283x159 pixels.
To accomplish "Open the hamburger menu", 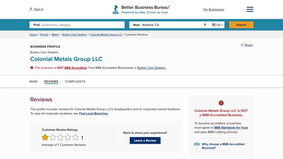I will pos(250,9).
